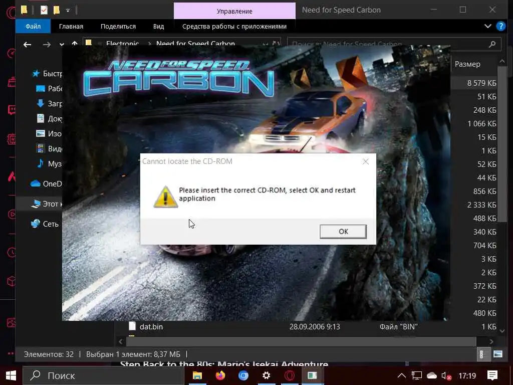This screenshot has height=385, width=513.
Task: Switch to large icons view in status bar
Action: [497, 354]
